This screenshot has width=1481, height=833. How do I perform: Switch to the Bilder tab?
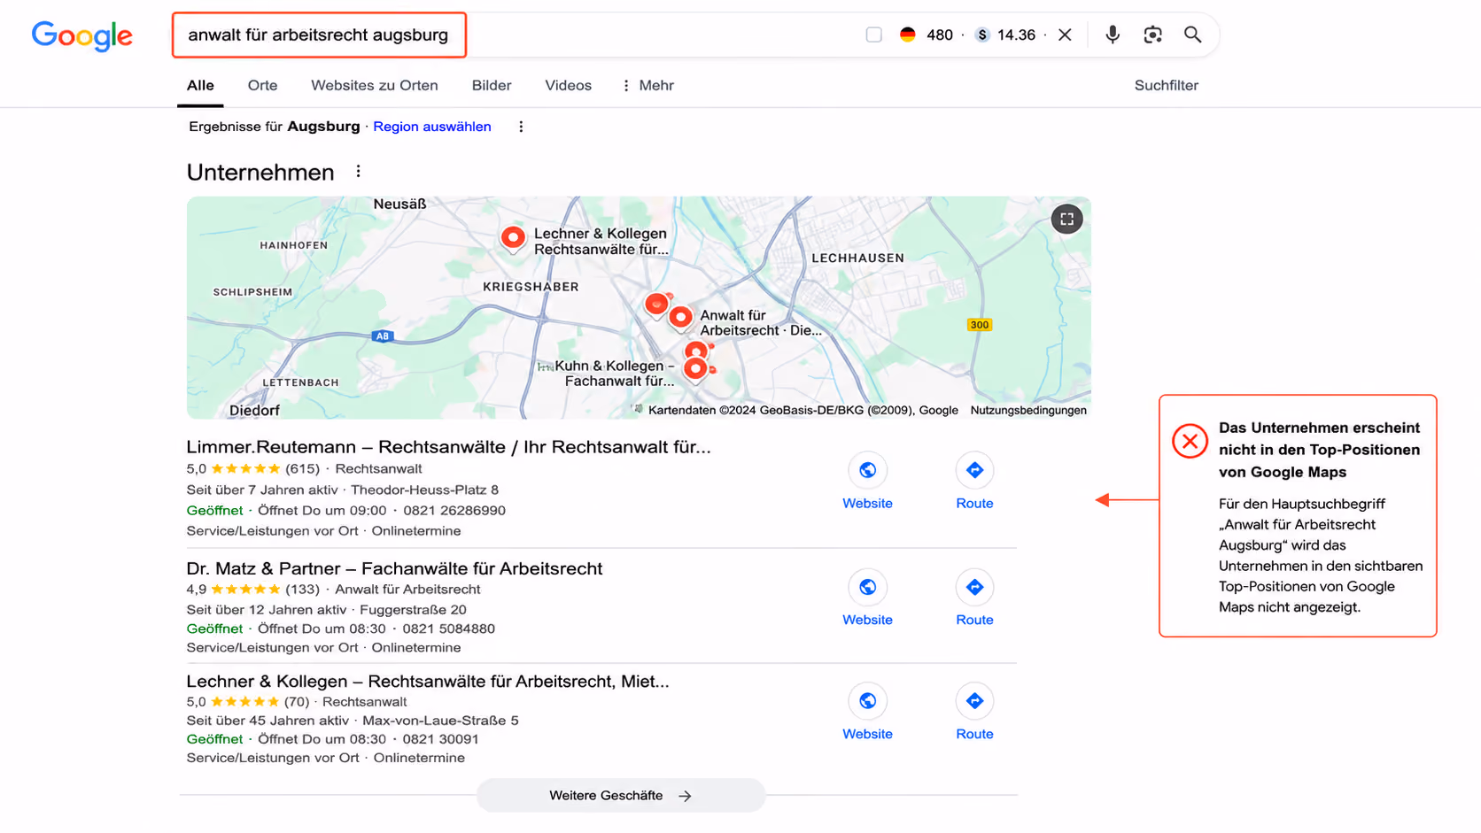pyautogui.click(x=492, y=85)
